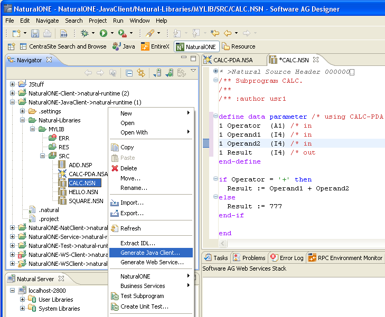Open the Window menu
The width and height of the screenshot is (385, 317).
pos(139,21)
